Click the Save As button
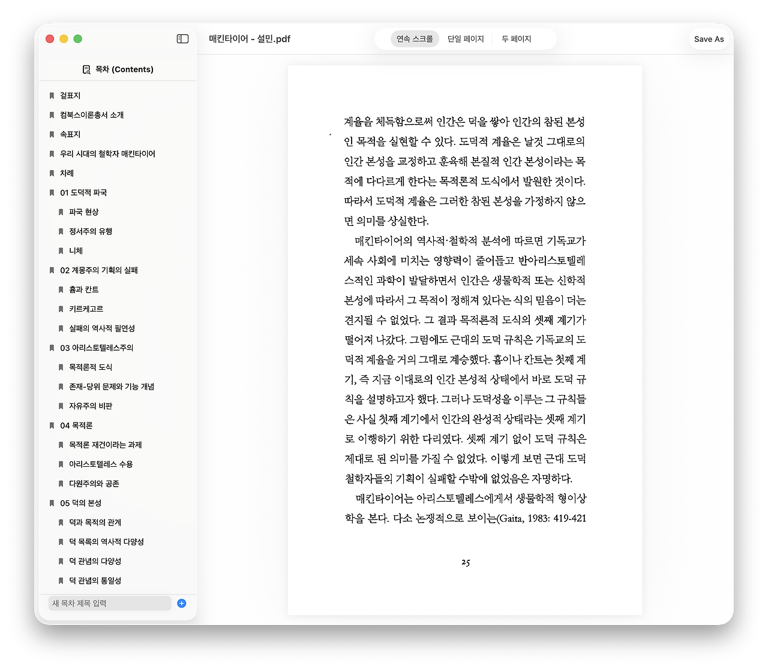 [709, 39]
